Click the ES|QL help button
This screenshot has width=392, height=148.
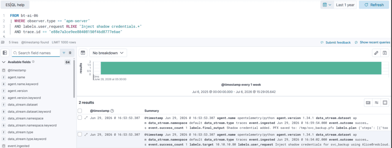[x=15, y=5]
